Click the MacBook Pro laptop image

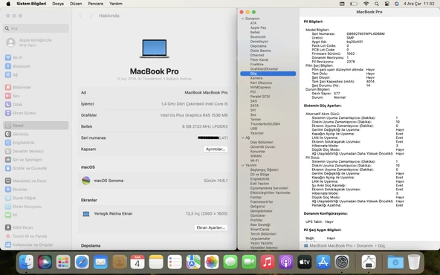[155, 48]
